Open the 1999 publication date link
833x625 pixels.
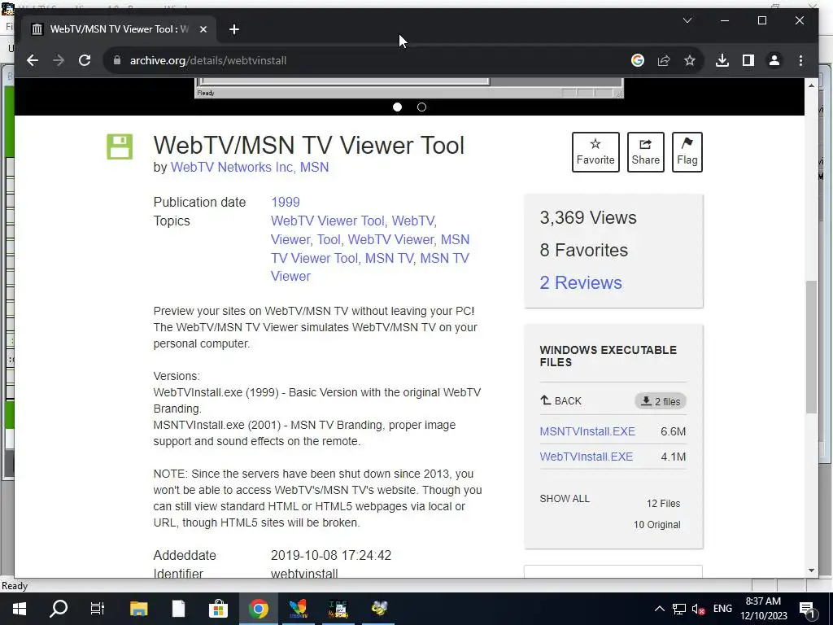point(286,202)
